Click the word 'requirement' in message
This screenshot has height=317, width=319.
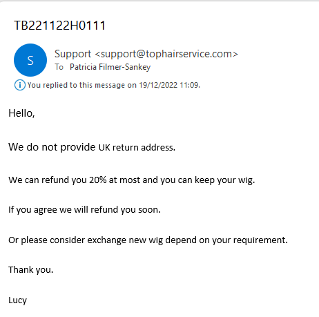pyautogui.click(x=259, y=240)
